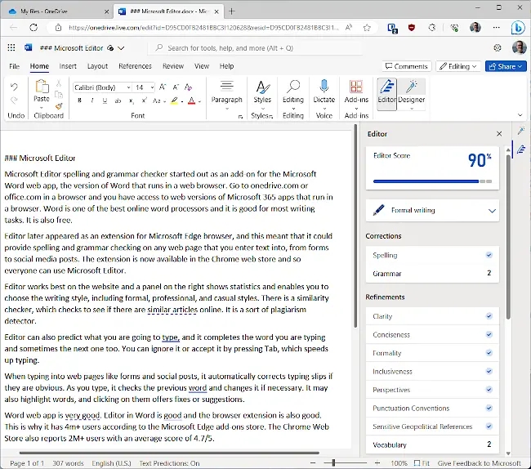Switch to the Layout tab
The width and height of the screenshot is (531, 469).
tap(97, 66)
